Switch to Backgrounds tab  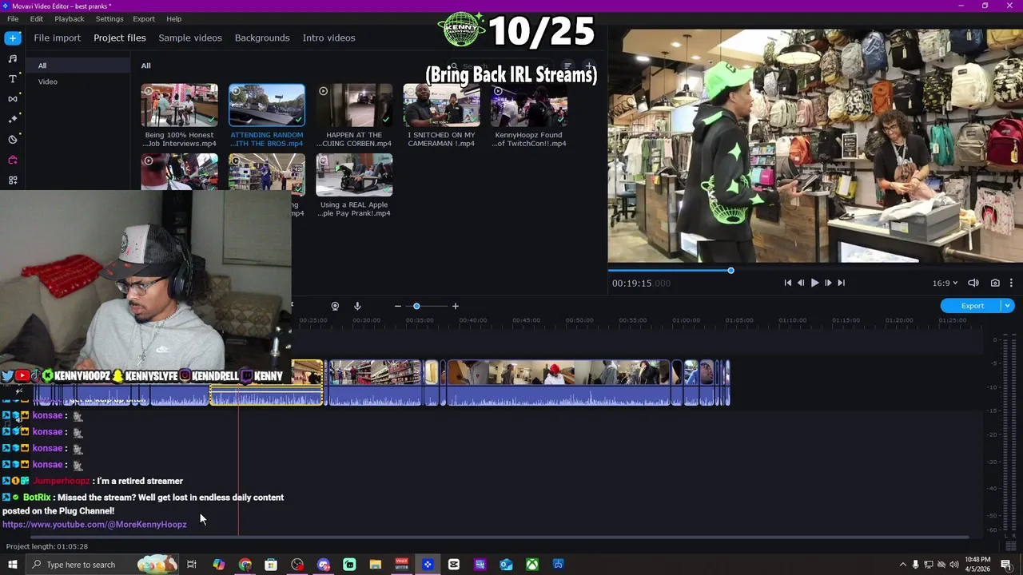coord(262,38)
